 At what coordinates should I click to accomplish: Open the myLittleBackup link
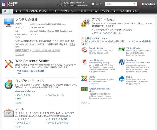[x=96, y=60]
